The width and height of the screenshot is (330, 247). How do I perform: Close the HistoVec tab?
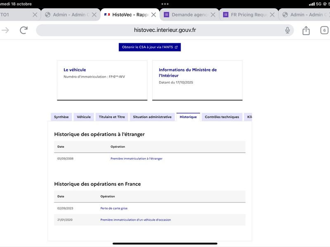153,15
